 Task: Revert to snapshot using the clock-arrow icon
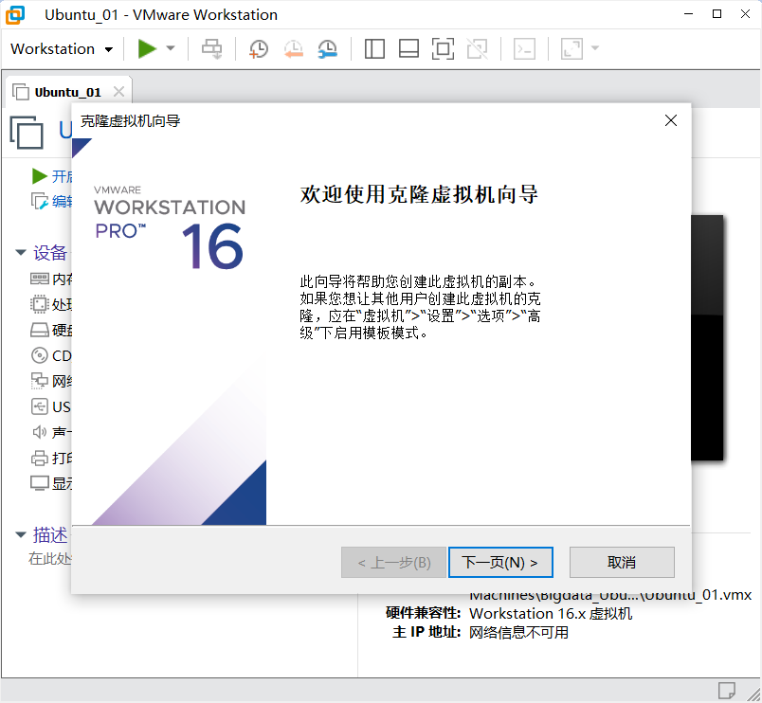[x=294, y=49]
